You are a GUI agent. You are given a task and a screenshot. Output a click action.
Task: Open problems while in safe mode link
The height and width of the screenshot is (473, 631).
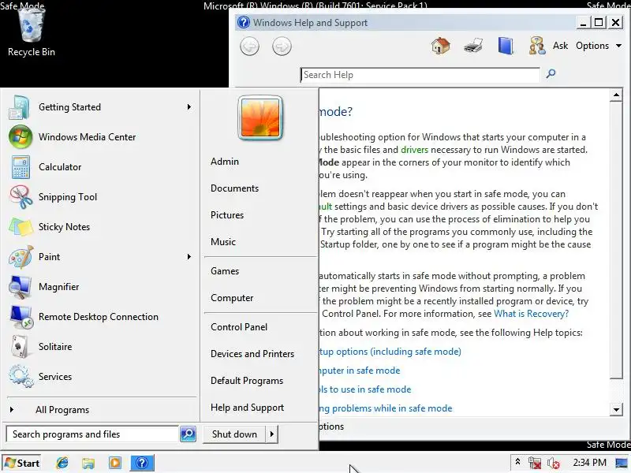385,408
